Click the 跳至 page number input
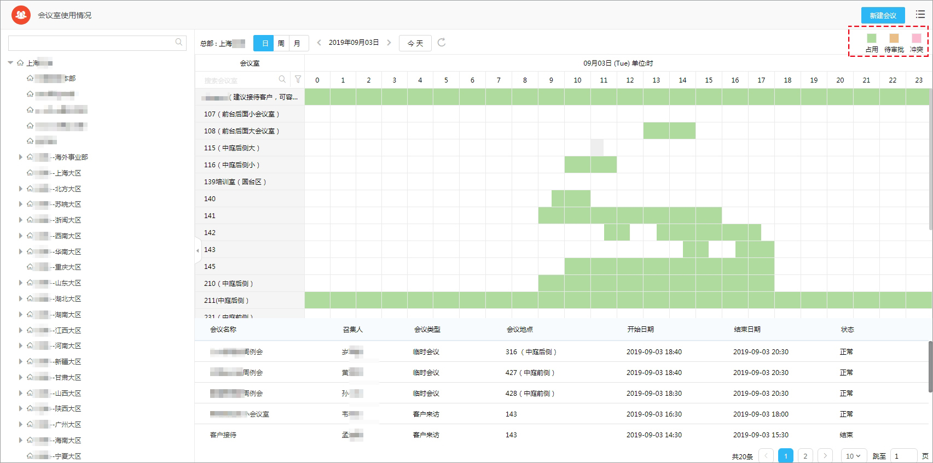The height and width of the screenshot is (463, 933). coord(903,456)
